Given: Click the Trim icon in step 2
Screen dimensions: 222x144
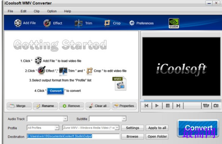Looking at the screenshot, I should pos(63,70).
